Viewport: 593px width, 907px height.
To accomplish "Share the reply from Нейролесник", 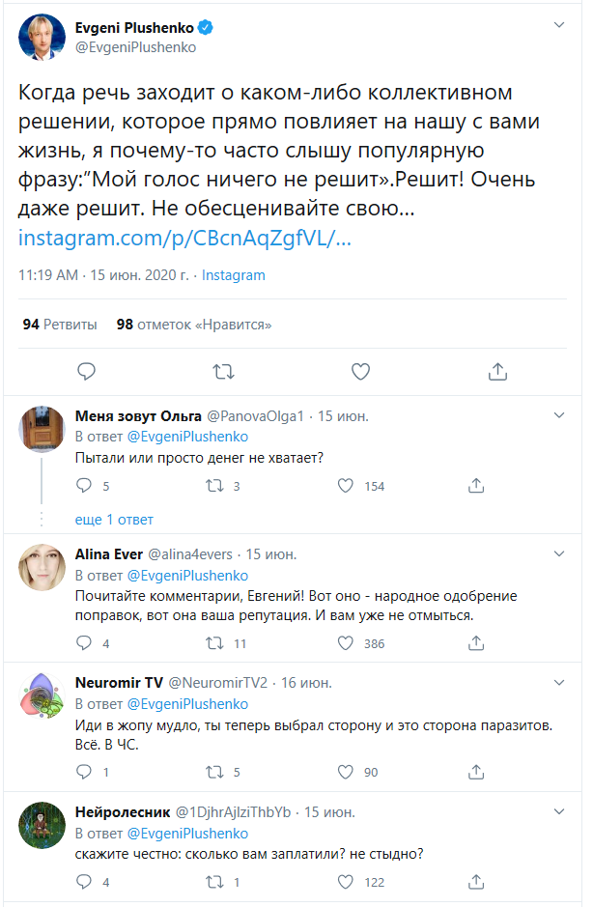I will [x=475, y=881].
